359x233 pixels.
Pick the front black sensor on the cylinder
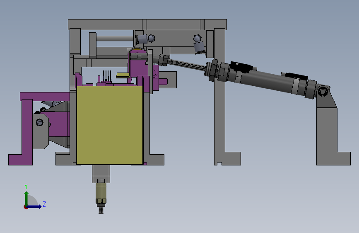click(241, 67)
